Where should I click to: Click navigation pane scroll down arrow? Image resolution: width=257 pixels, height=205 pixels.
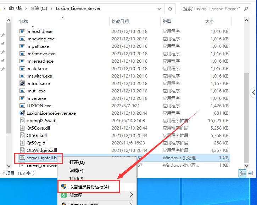pyautogui.click(x=9, y=166)
